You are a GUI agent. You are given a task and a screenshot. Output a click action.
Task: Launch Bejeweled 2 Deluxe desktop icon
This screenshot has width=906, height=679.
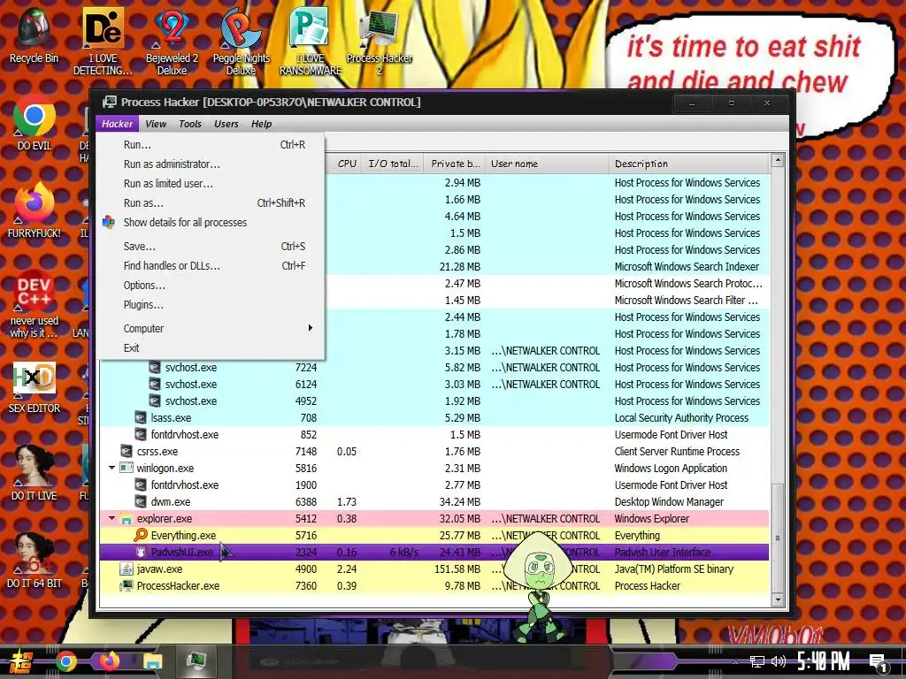pyautogui.click(x=172, y=42)
